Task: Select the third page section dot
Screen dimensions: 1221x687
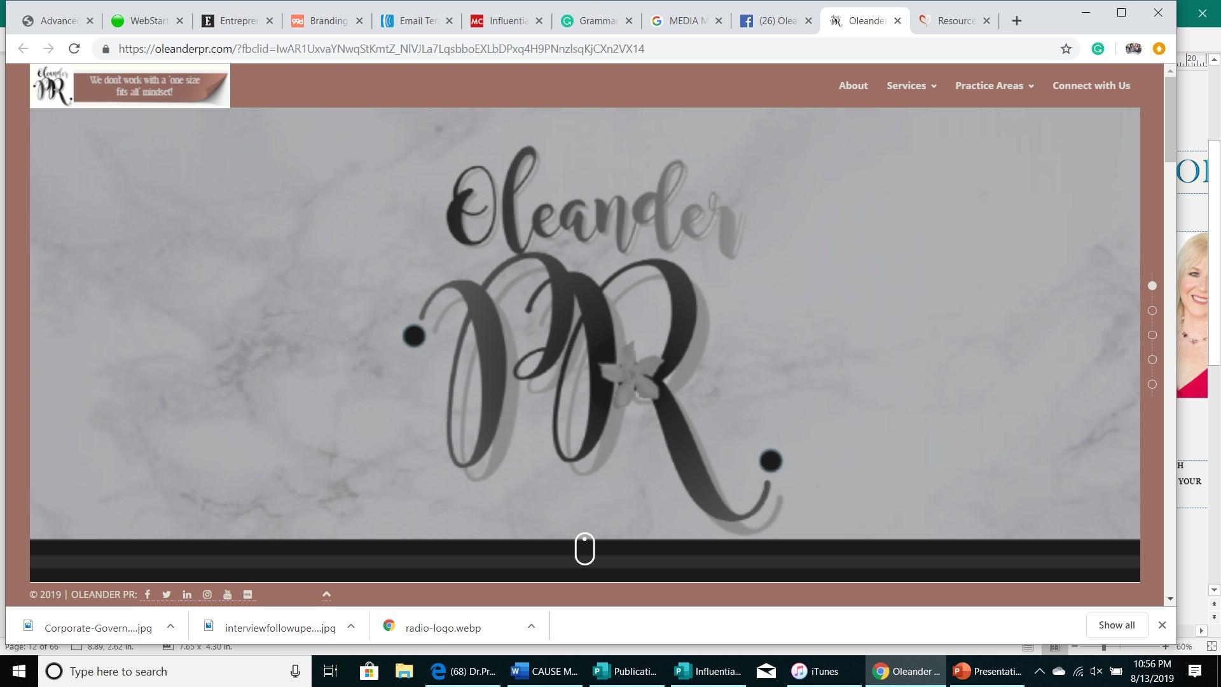Action: [x=1152, y=335]
